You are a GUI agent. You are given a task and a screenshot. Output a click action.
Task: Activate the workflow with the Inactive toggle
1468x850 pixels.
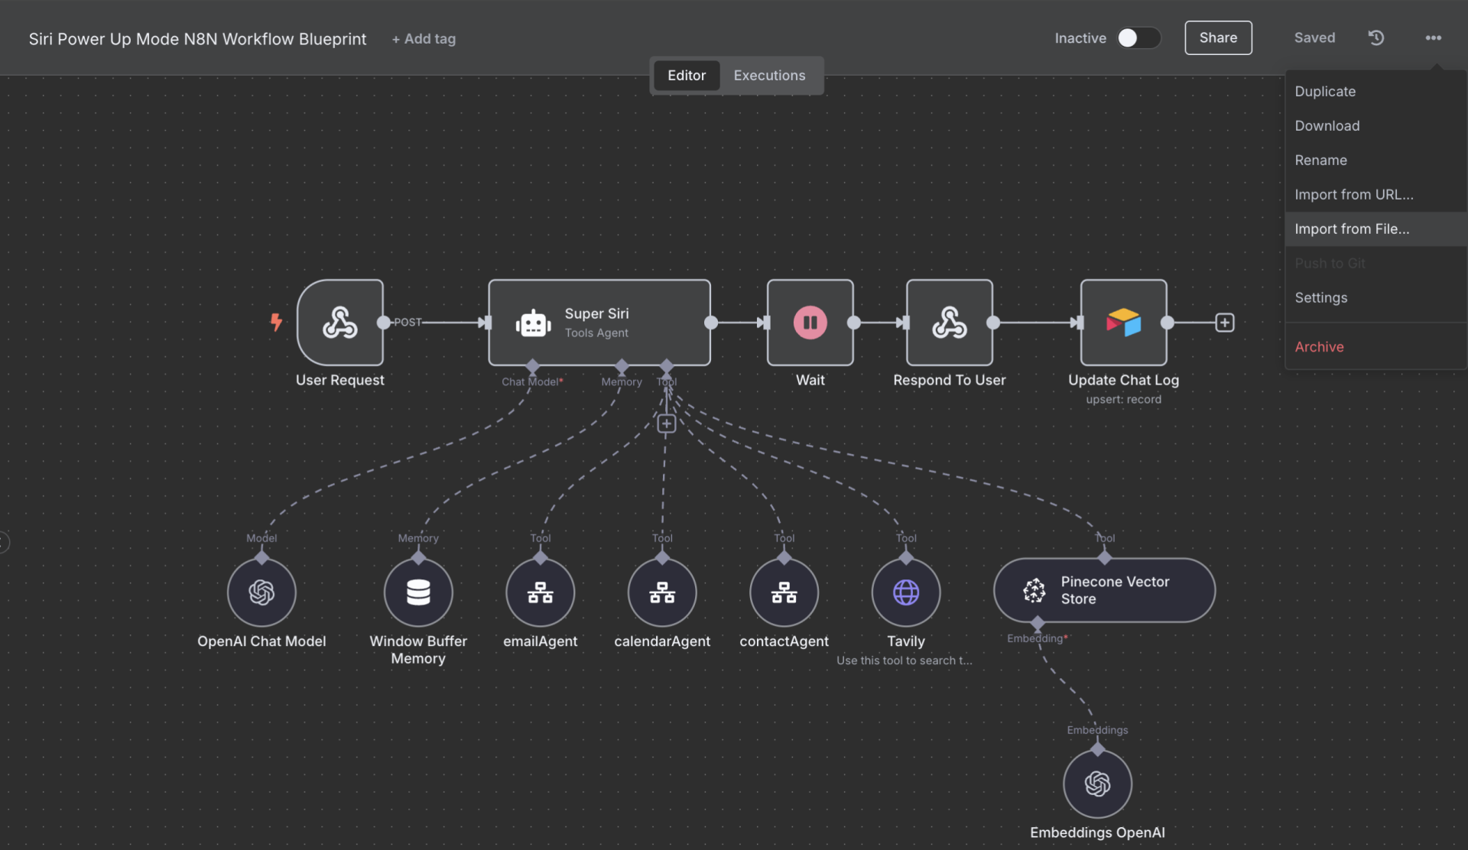[1138, 37]
